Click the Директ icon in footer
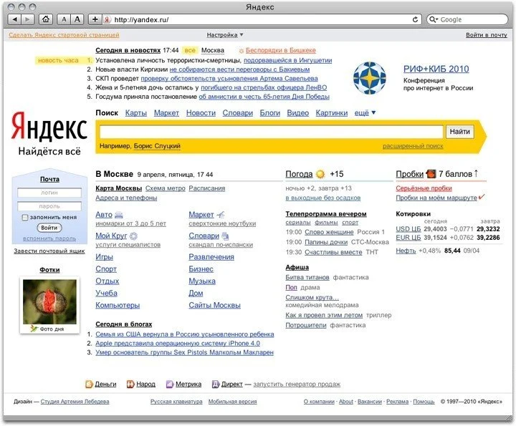The width and height of the screenshot is (516, 426). point(215,384)
